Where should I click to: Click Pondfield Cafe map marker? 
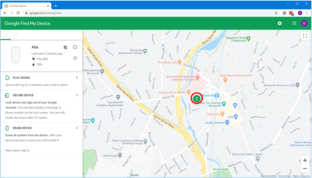coord(179,62)
